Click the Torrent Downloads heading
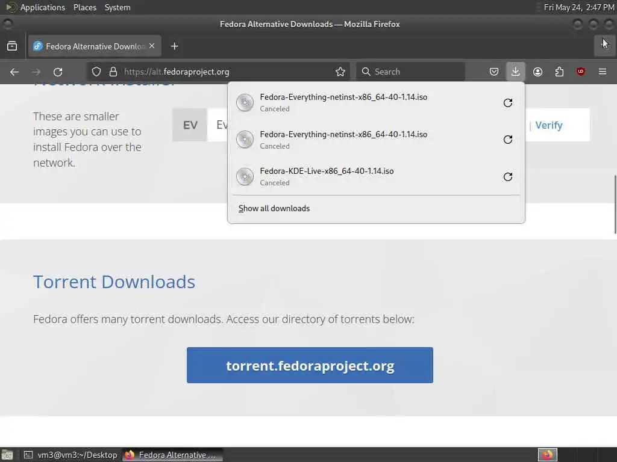The height and width of the screenshot is (462, 617). tap(114, 282)
